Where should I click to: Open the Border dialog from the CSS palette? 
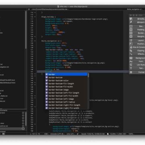pyautogui.click(x=137, y=33)
